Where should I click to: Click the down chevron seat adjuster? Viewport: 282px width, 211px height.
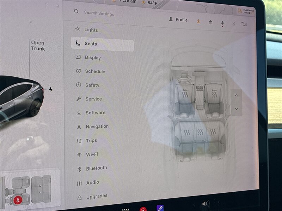coord(237,109)
